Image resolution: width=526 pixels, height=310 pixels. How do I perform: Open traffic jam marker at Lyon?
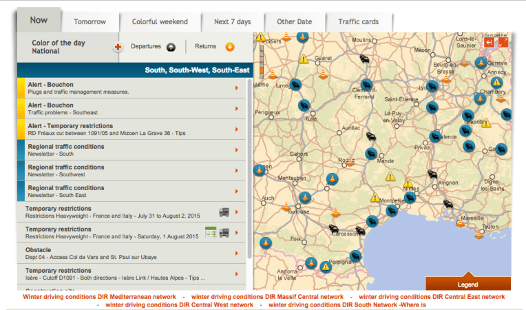[432, 87]
